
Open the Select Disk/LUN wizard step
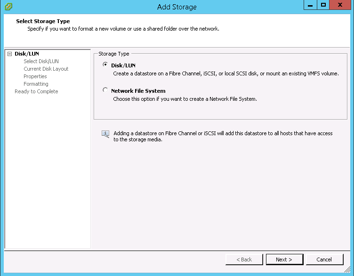(x=41, y=61)
